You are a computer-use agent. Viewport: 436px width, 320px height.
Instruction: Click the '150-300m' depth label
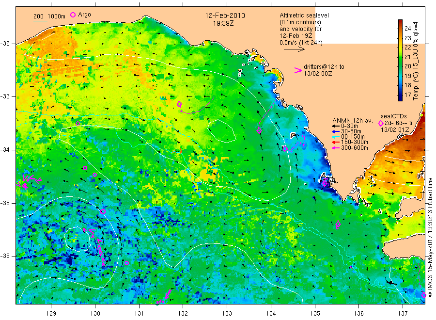(x=355, y=142)
